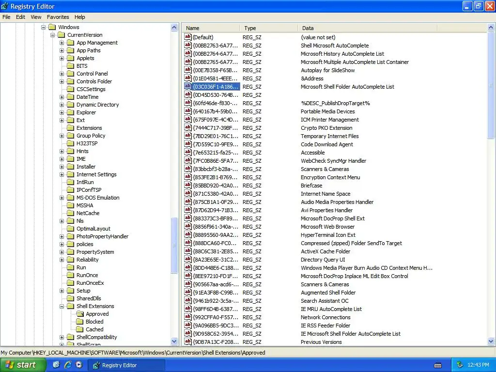
Task: Open the Favorites menu
Action: [58, 17]
